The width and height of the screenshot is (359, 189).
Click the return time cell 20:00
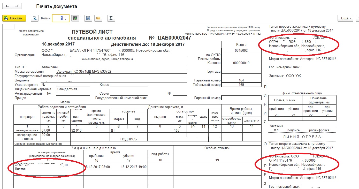click(x=48, y=135)
